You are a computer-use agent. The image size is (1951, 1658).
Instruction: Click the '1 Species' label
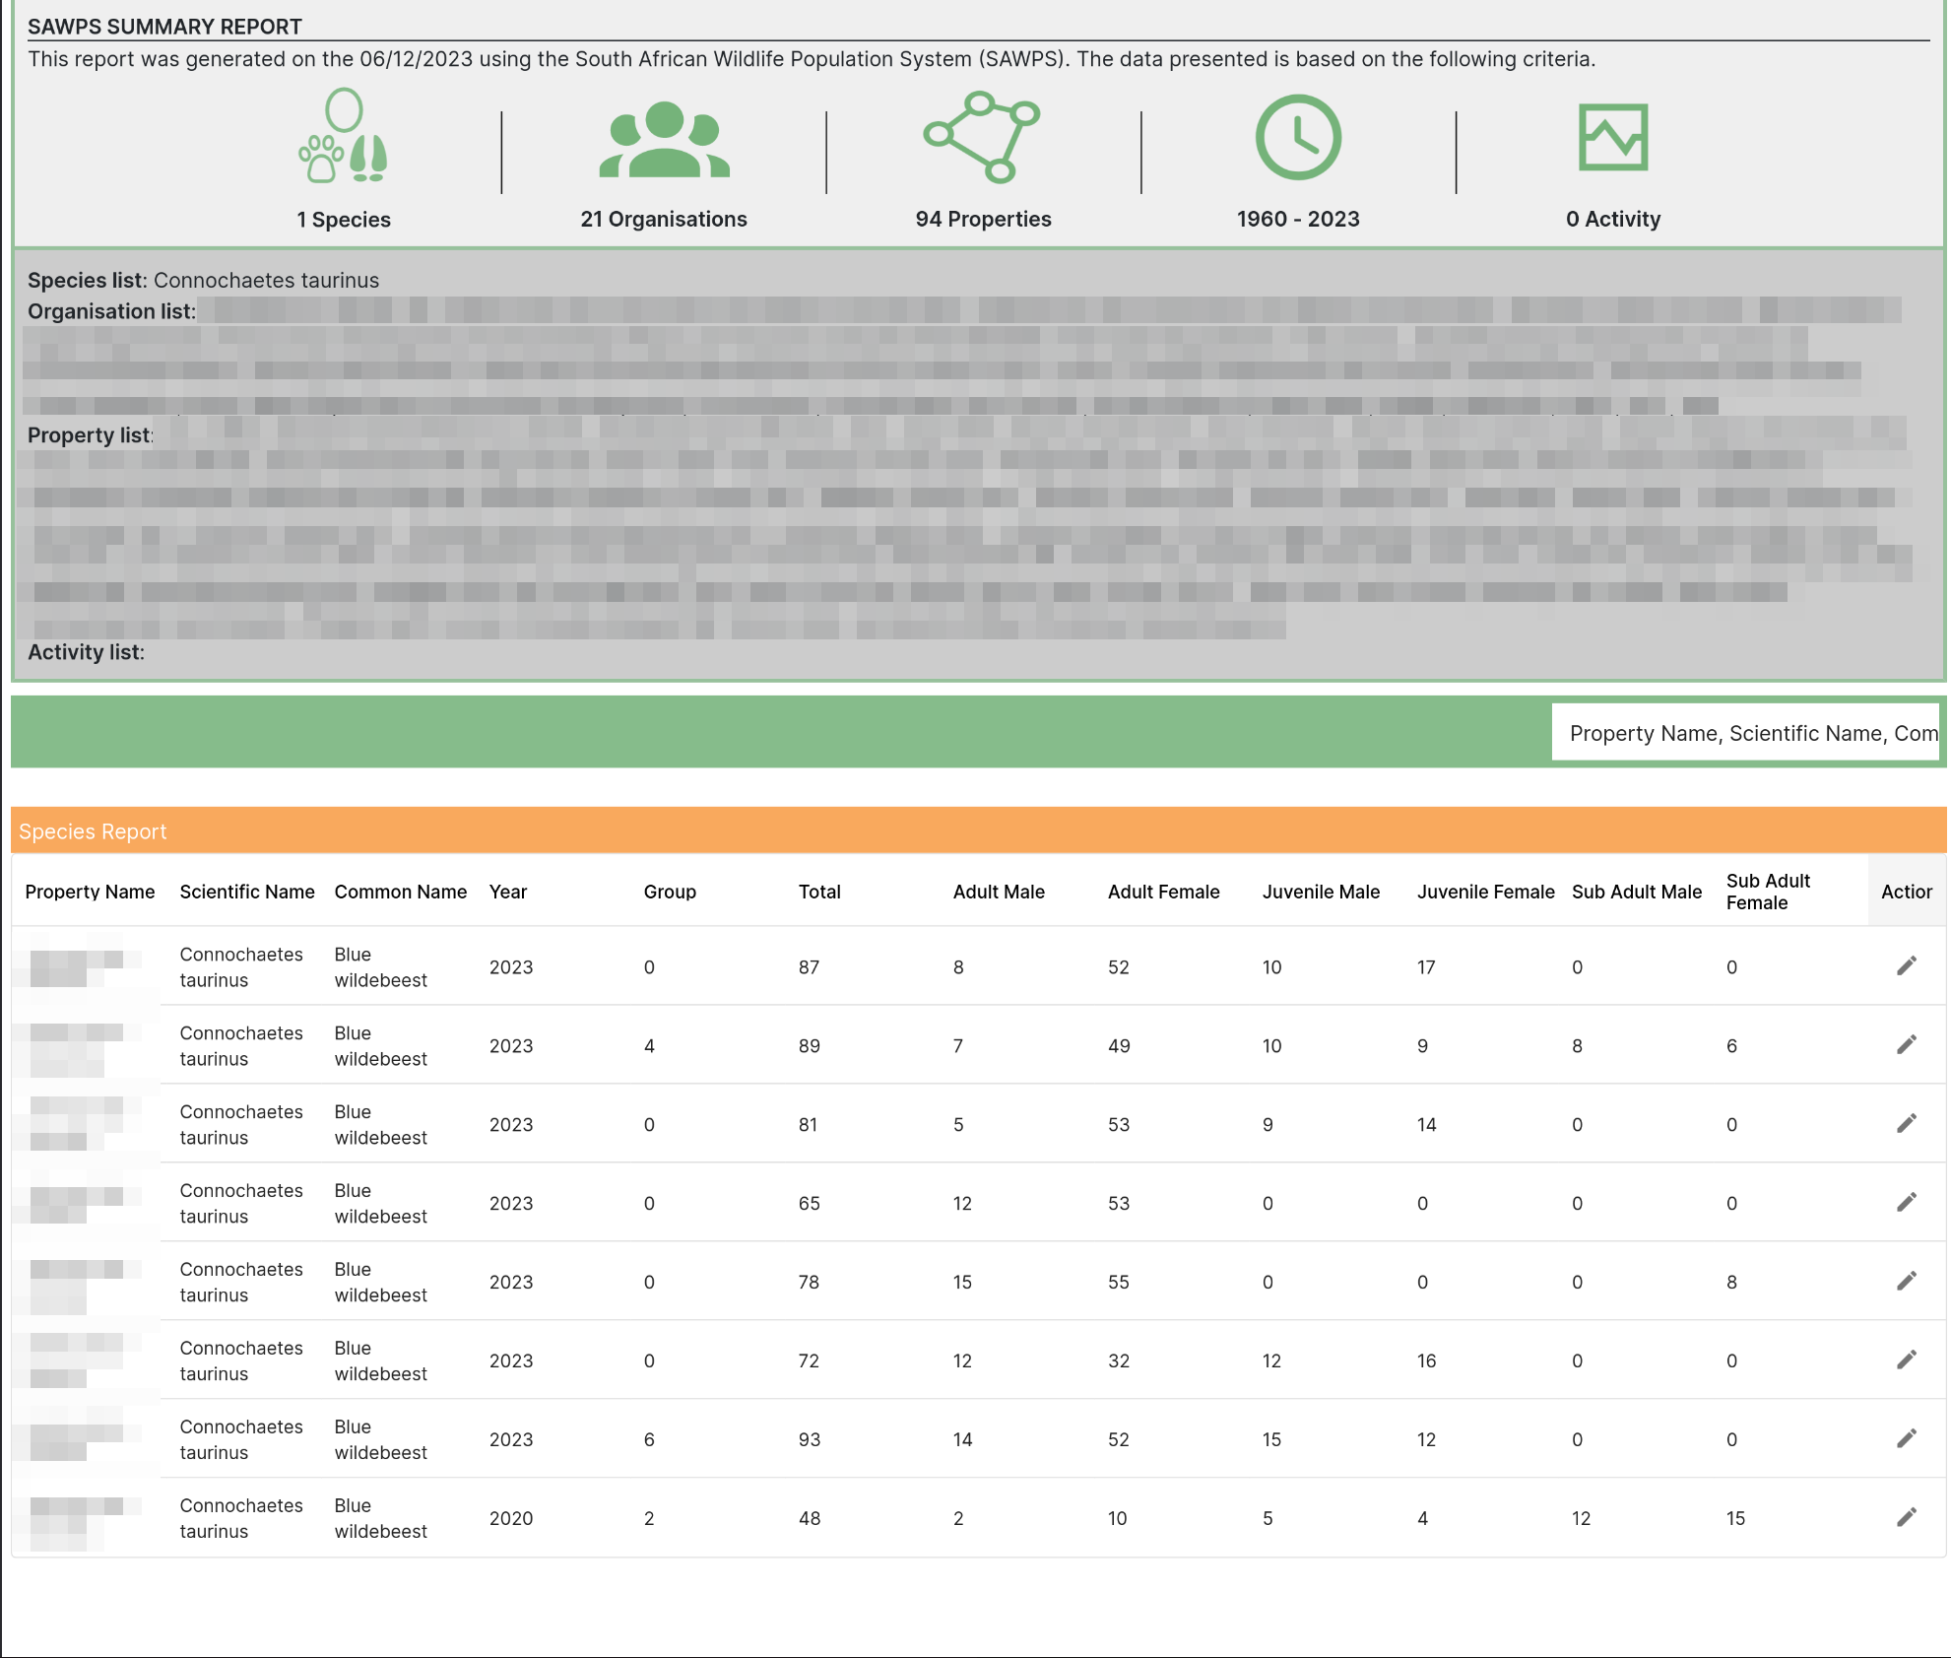[344, 220]
